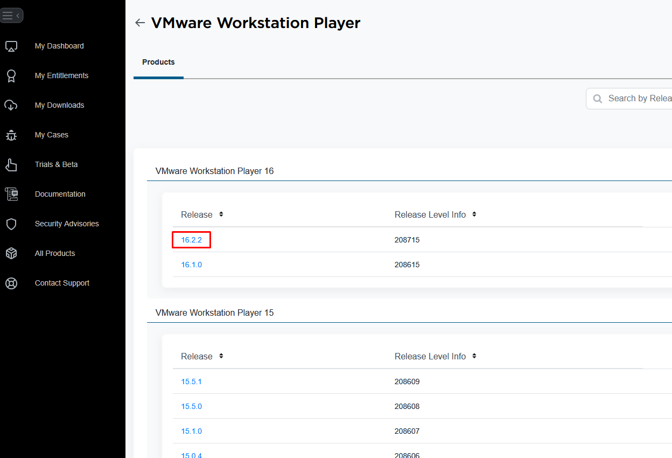Open release 16.1.0 link

[x=192, y=265]
